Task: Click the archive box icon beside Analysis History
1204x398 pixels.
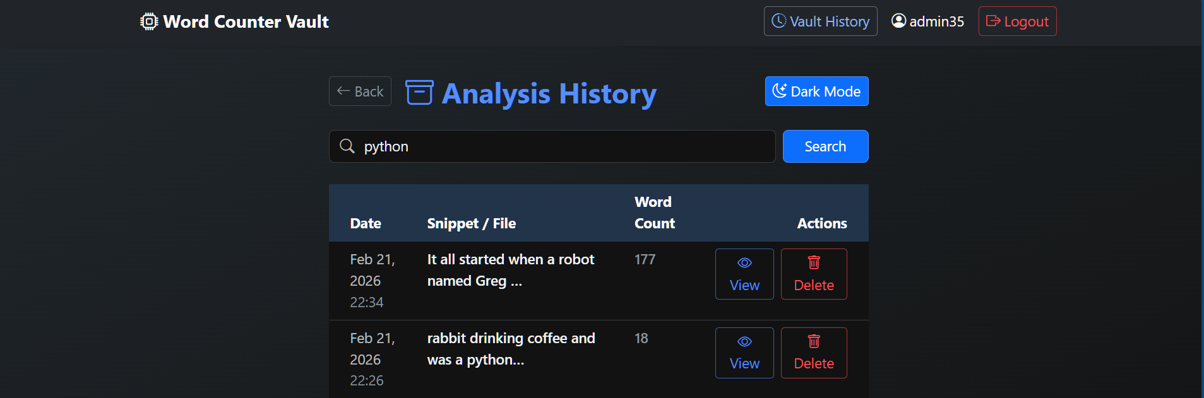Action: click(419, 92)
